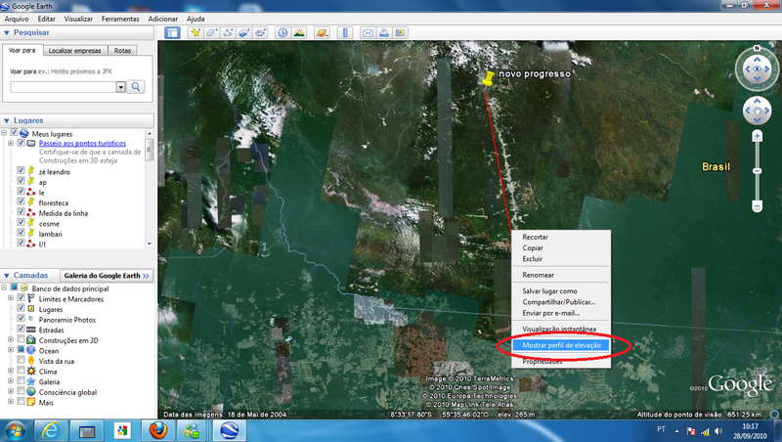The height and width of the screenshot is (442, 782).
Task: Select the Ruler tool
Action: (x=345, y=33)
